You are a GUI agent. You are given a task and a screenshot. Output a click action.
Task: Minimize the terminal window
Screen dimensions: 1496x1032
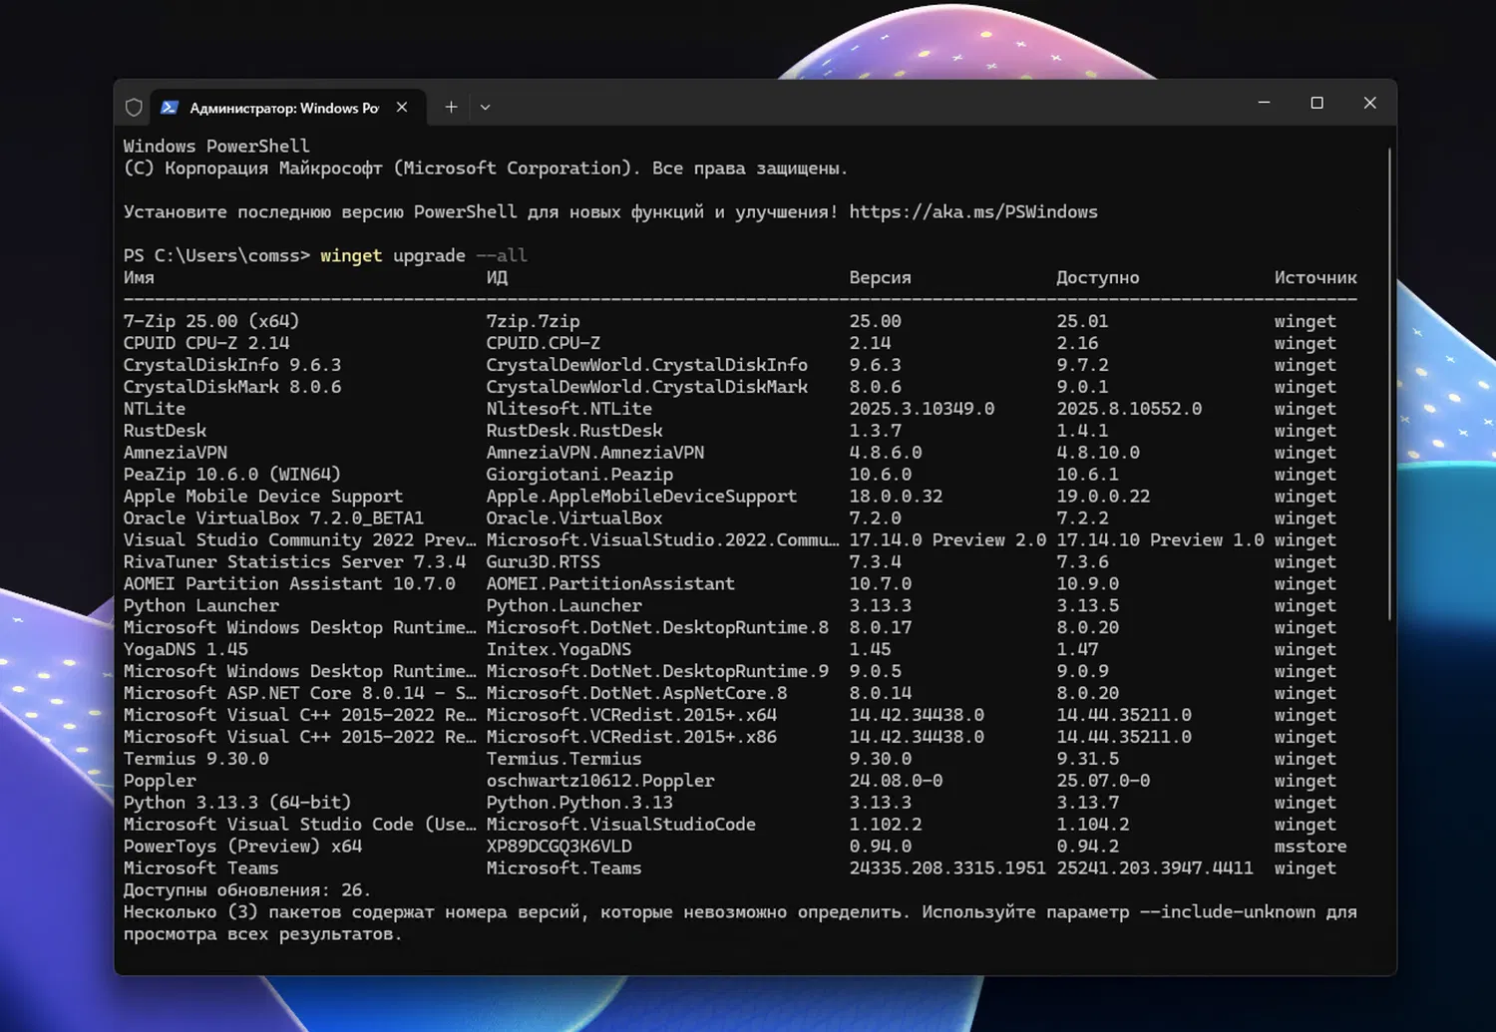click(x=1264, y=103)
